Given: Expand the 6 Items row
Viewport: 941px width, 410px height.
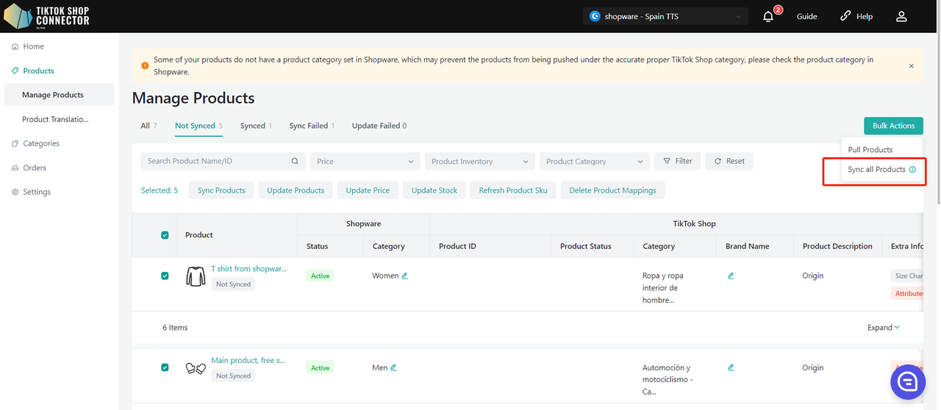Looking at the screenshot, I should pos(883,328).
